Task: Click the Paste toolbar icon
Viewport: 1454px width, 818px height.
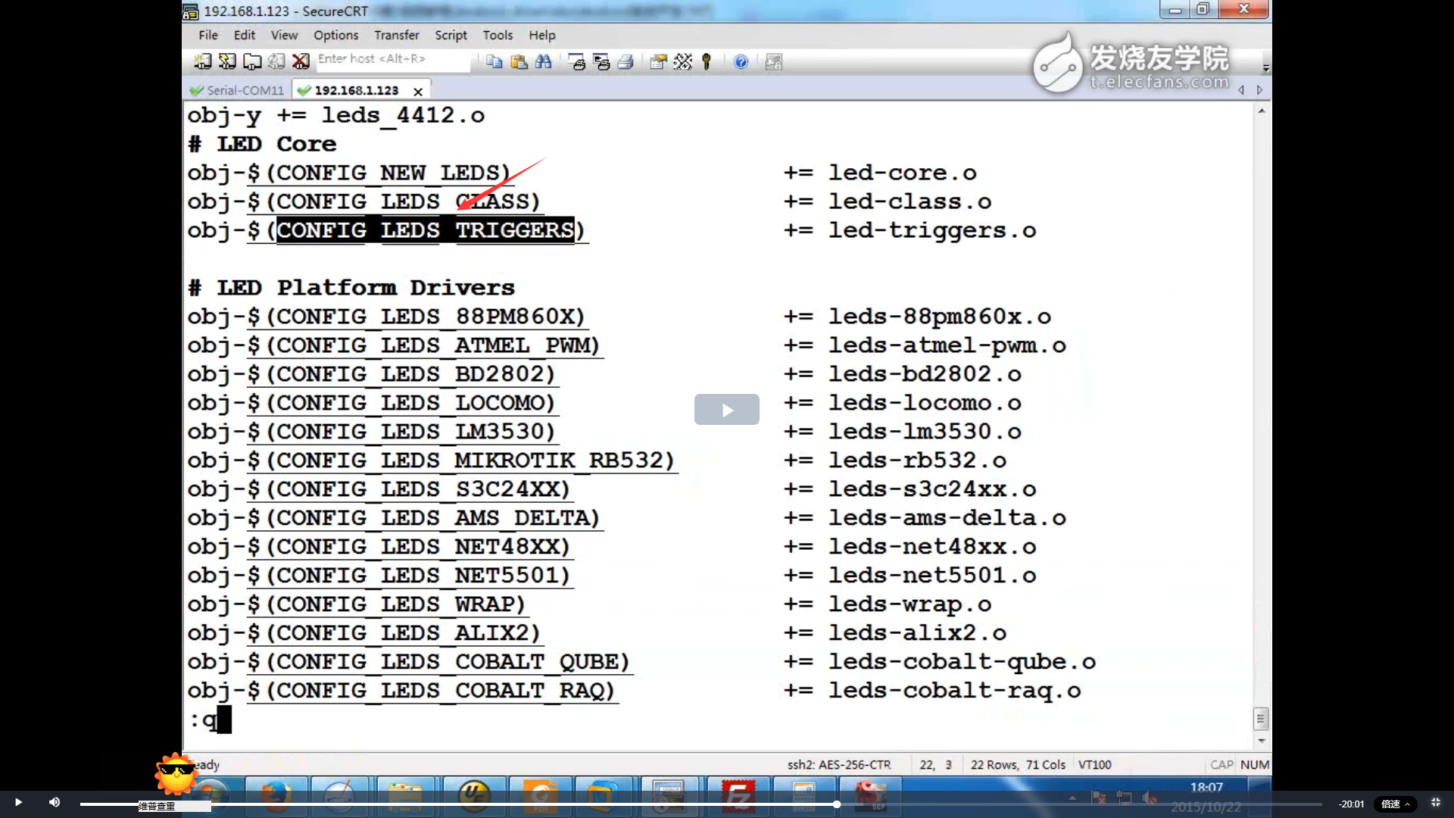Action: [x=519, y=61]
